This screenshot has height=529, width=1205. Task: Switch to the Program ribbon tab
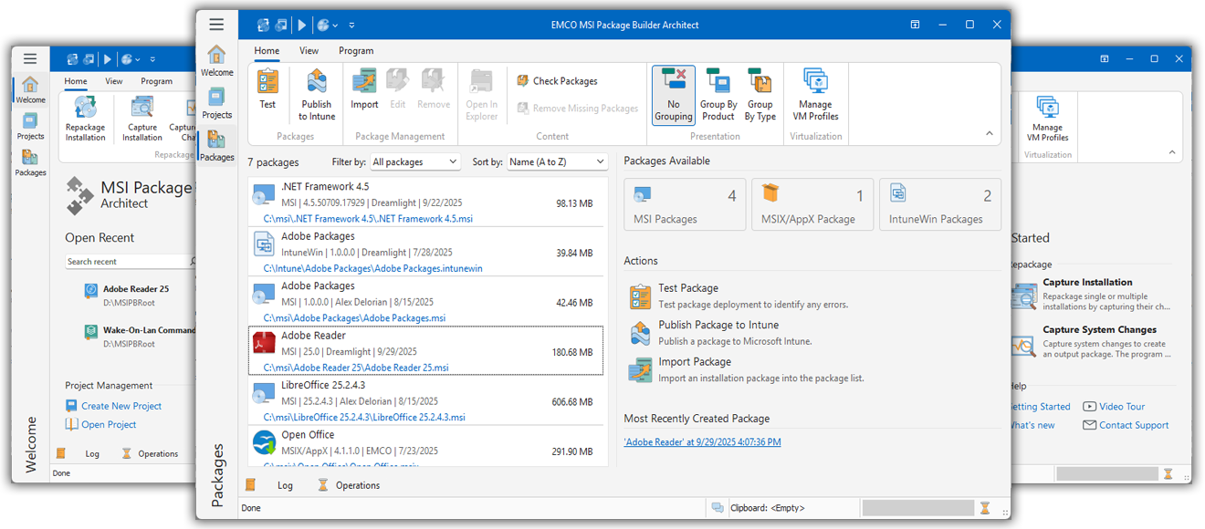[x=355, y=51]
